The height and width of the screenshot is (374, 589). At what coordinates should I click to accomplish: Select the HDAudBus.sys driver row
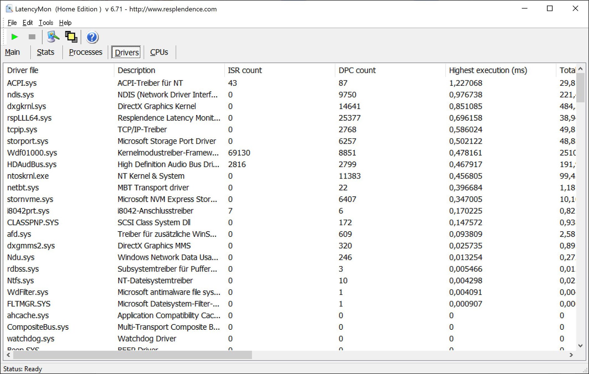coord(32,165)
